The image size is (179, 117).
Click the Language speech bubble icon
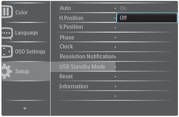(x=6, y=33)
